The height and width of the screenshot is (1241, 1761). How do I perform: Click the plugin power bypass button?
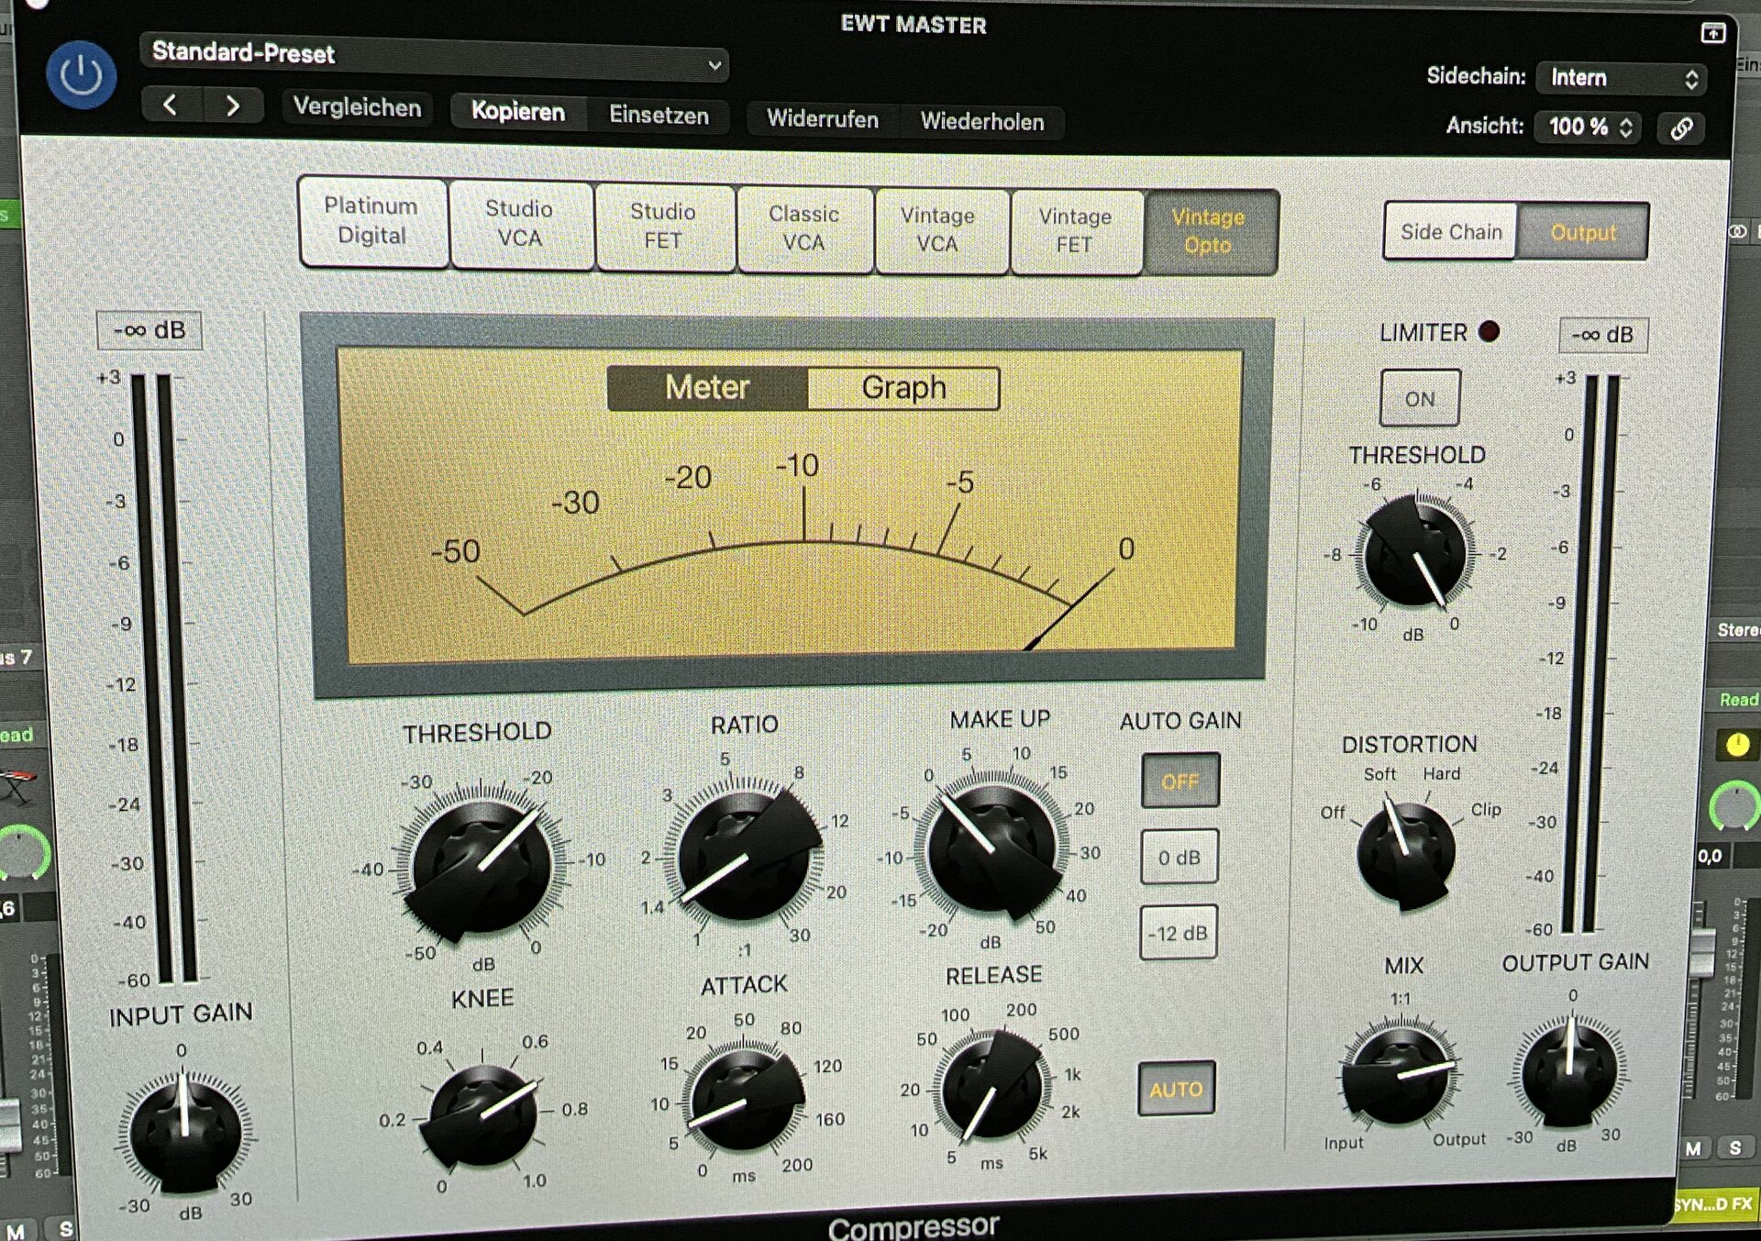pos(81,76)
